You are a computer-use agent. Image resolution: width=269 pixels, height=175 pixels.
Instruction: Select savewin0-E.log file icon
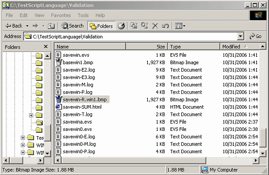[x=58, y=137]
